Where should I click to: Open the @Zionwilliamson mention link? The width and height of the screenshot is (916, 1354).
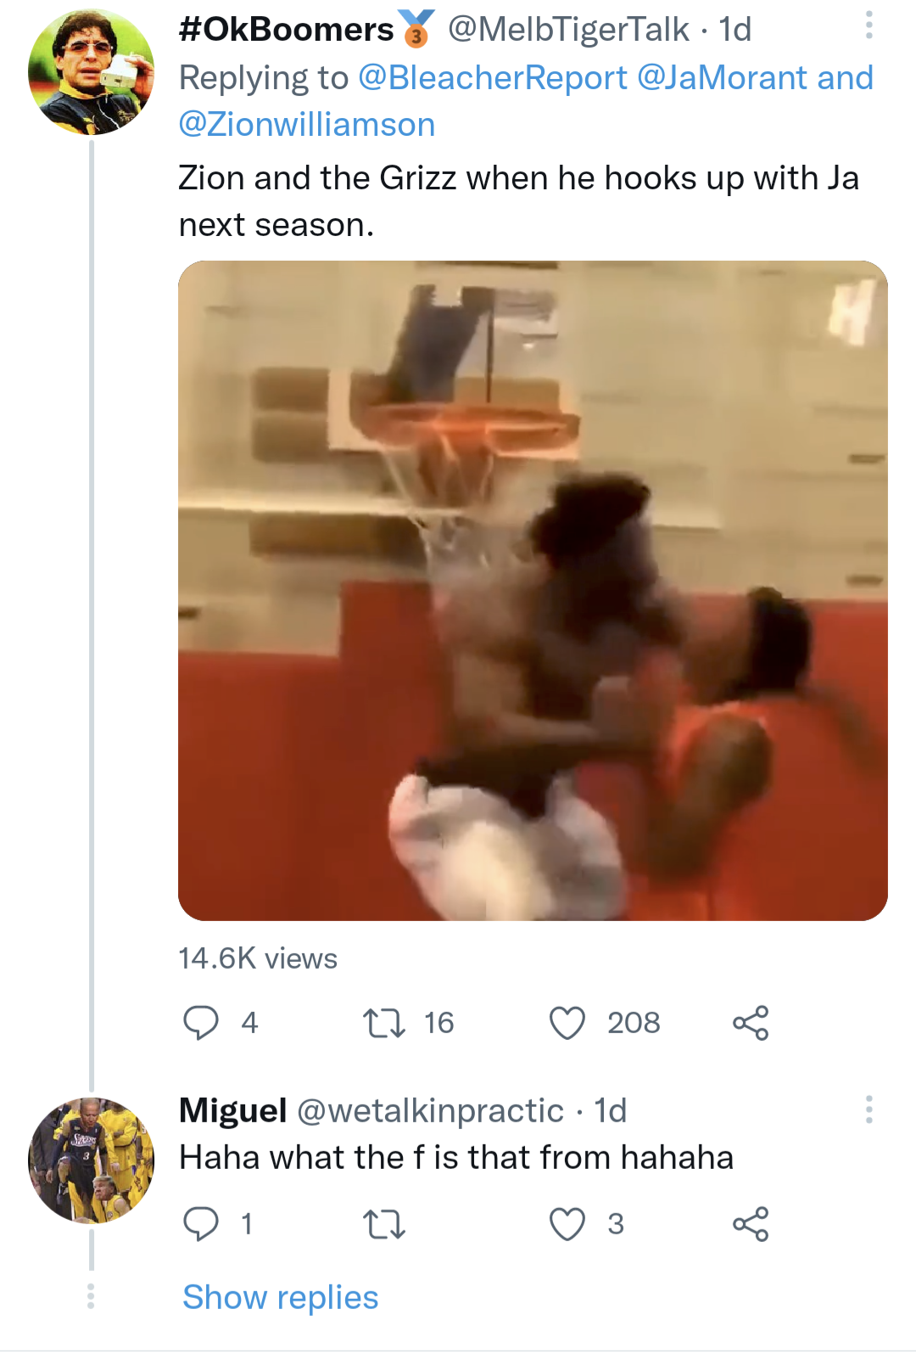(306, 123)
